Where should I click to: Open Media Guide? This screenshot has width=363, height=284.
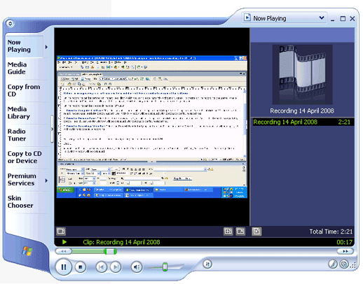click(17, 68)
